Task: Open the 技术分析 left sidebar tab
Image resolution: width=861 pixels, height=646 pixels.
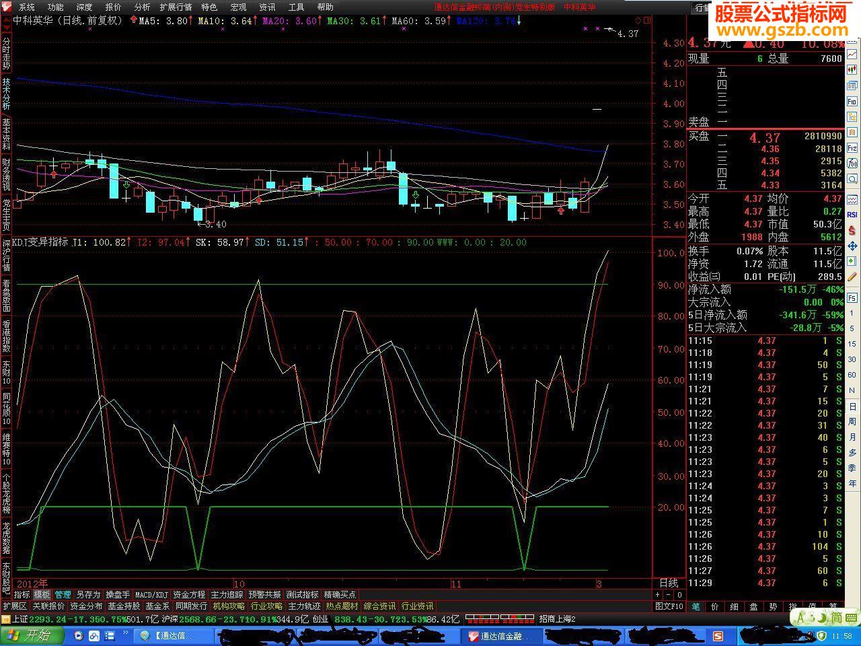Action: click(6, 93)
